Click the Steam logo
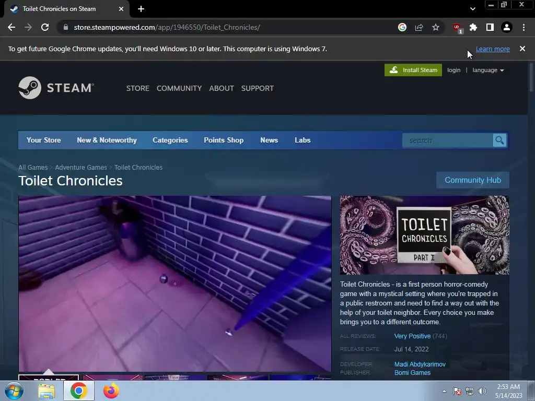The image size is (535, 401). point(56,88)
